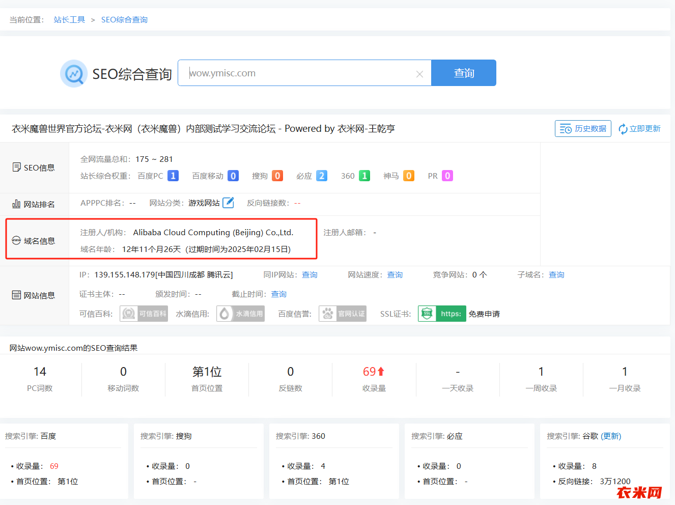Click registrant Alibaba Cloud Computing text

pos(213,233)
